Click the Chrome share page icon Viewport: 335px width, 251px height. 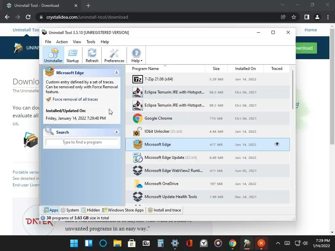(x=283, y=17)
